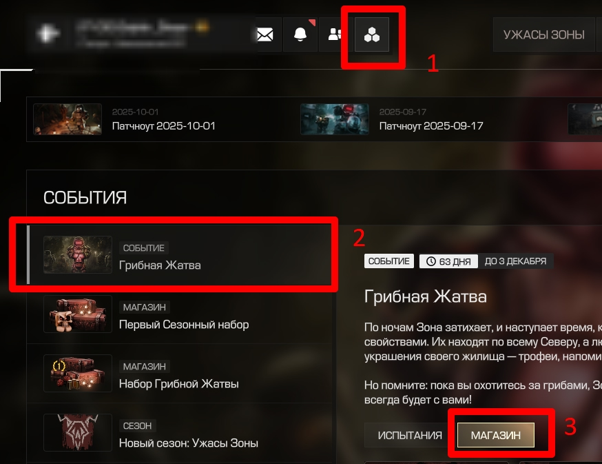The image size is (602, 464).
Task: Switch to the ИСПЫТАНИЯ tab
Action: [410, 435]
